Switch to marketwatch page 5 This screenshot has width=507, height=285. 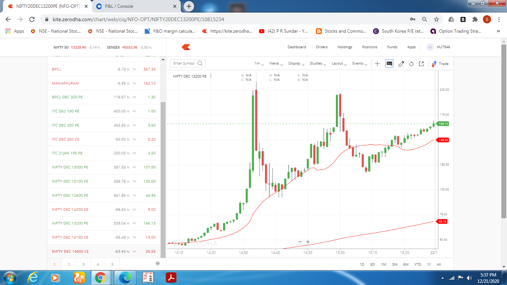[112, 265]
